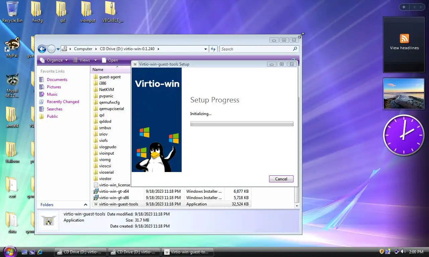Open Public favorite link
This screenshot has width=429, height=257.
click(x=52, y=116)
